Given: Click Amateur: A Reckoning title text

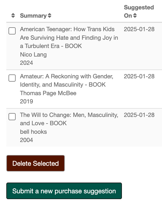Looking at the screenshot, I should pyautogui.click(x=66, y=80).
